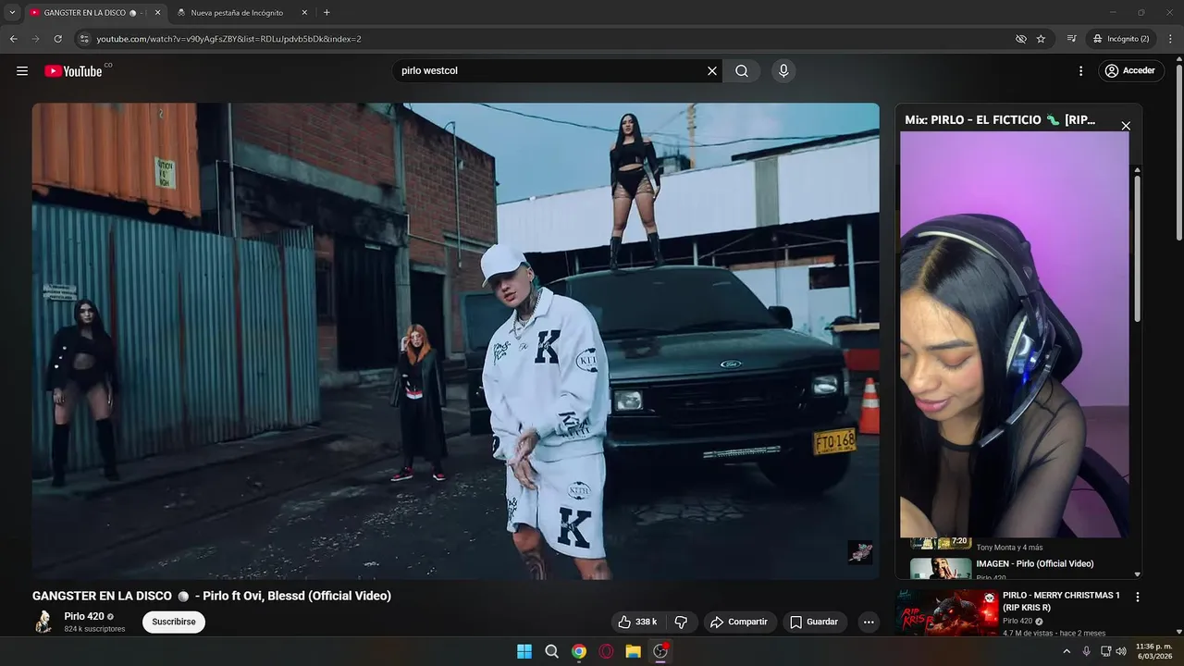Bookmark this page with the star icon
This screenshot has height=666, width=1184.
tap(1041, 39)
